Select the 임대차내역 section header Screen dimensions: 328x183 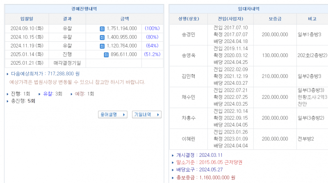point(248,9)
